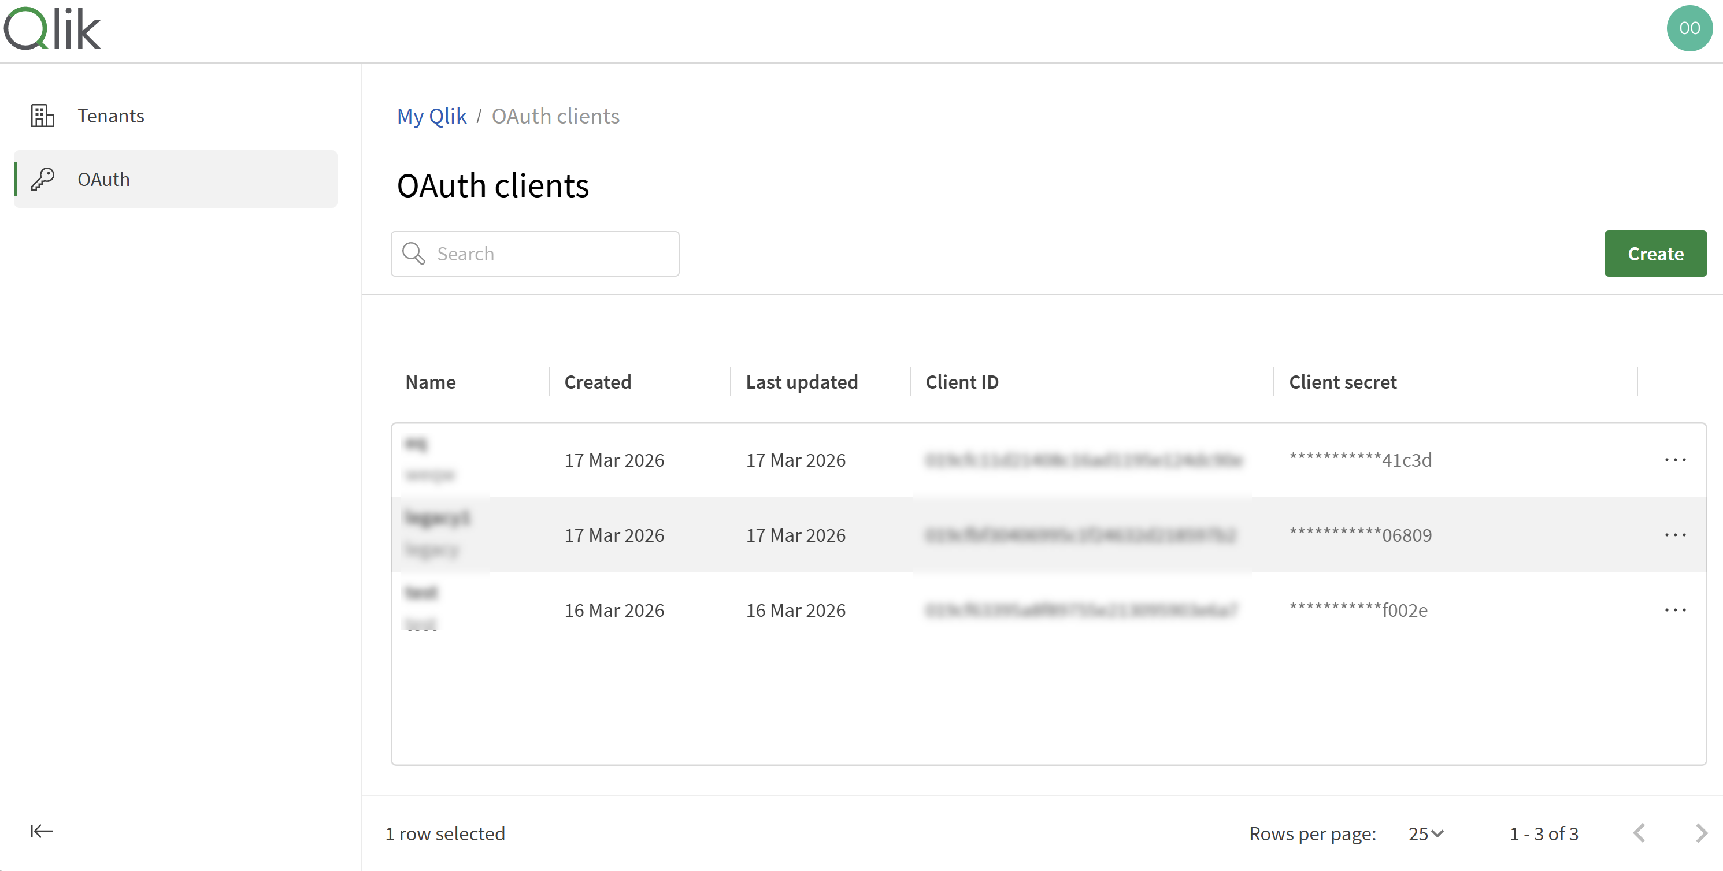
Task: Select OAuth in the sidebar navigation
Action: 105,178
